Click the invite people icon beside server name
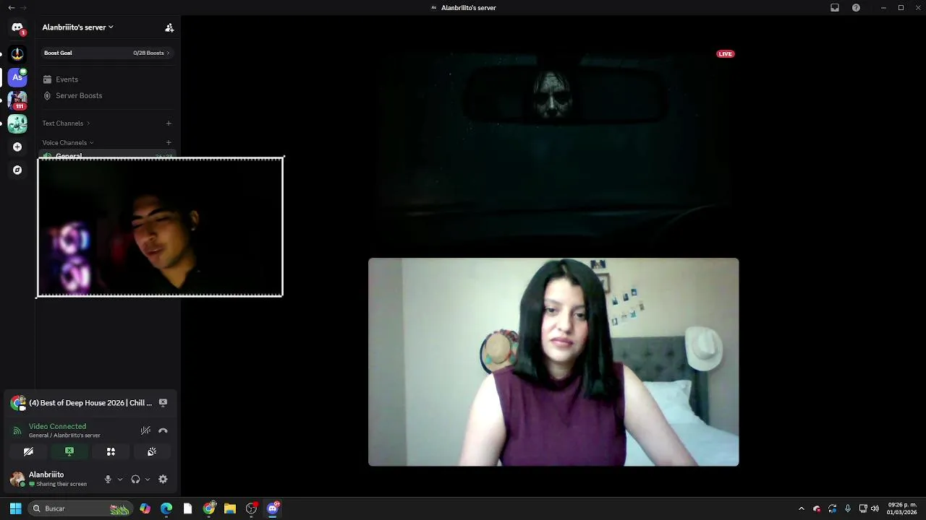Image resolution: width=926 pixels, height=520 pixels. (169, 27)
